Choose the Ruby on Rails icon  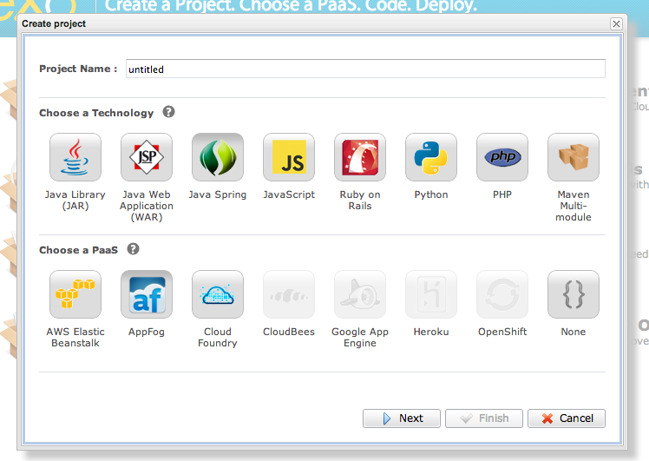click(x=360, y=157)
